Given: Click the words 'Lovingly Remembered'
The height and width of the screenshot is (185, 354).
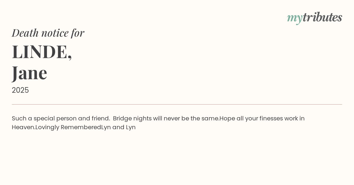Looking at the screenshot, I should click(68, 127).
